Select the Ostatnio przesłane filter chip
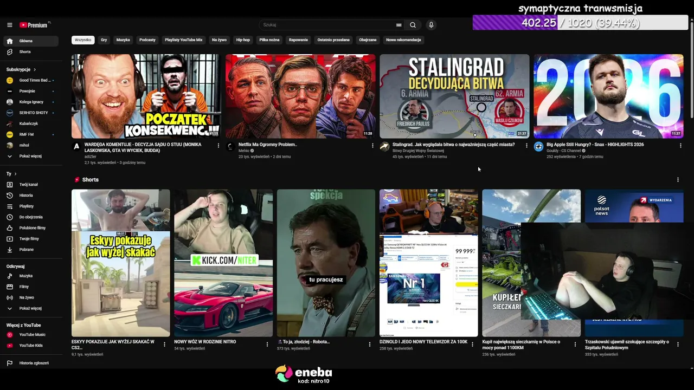 coord(333,40)
